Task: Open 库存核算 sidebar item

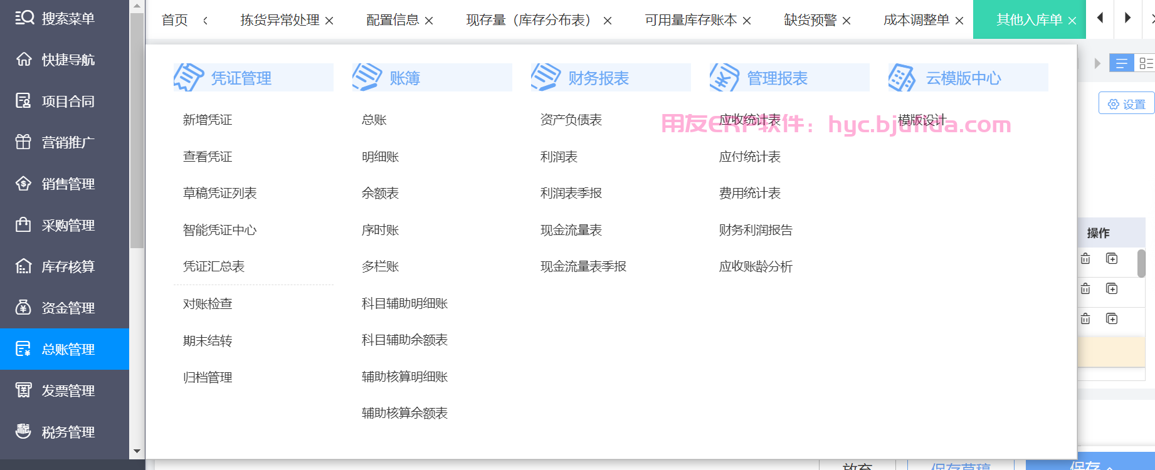Action: click(x=65, y=266)
